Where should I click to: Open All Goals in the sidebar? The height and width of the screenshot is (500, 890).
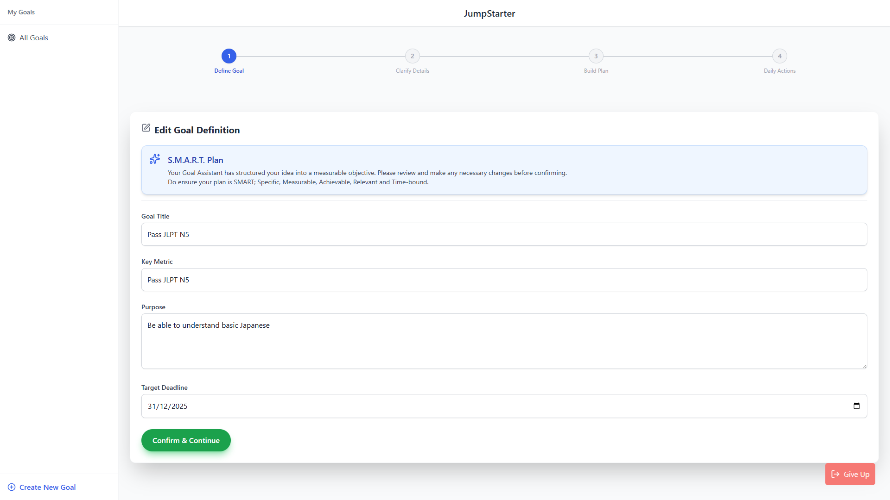(34, 37)
